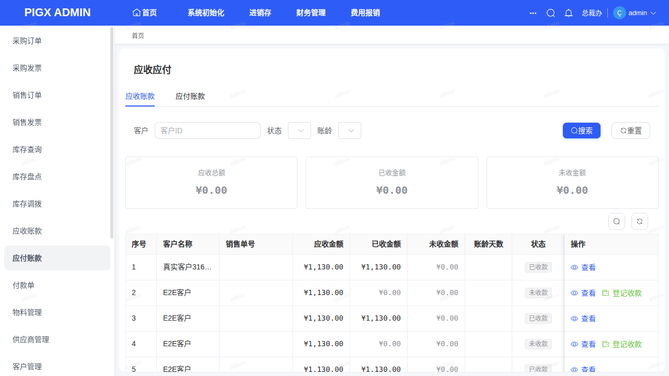Open 付款单 in sidebar

pyautogui.click(x=57, y=285)
